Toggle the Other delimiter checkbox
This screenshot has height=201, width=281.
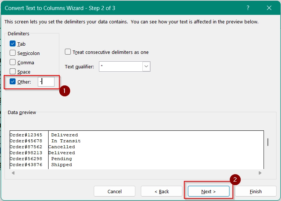(x=13, y=81)
